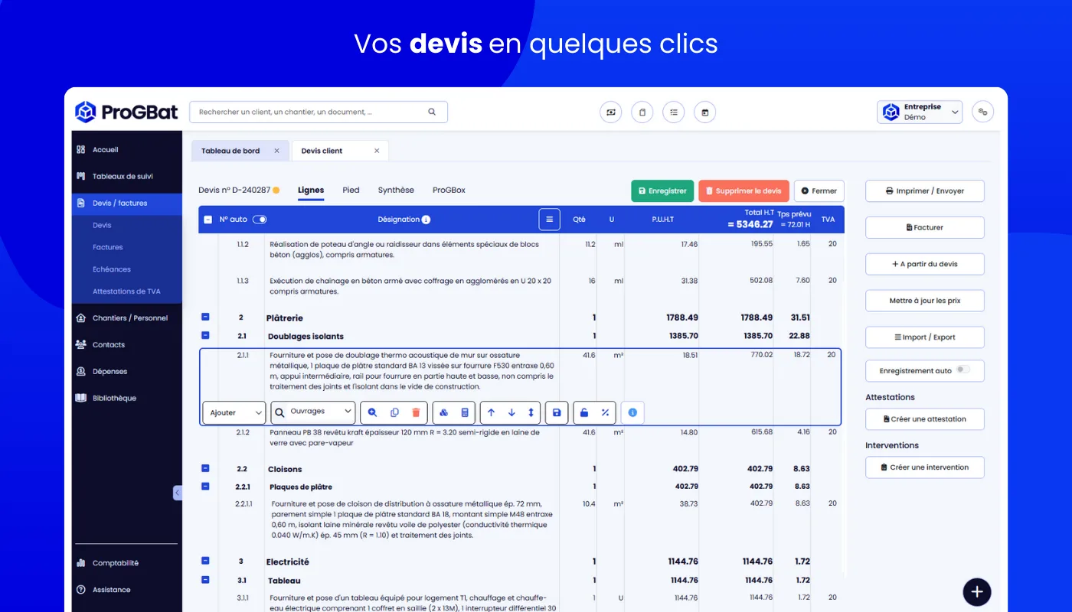Switch to the Synthèse tab
1072x612 pixels.
(396, 190)
